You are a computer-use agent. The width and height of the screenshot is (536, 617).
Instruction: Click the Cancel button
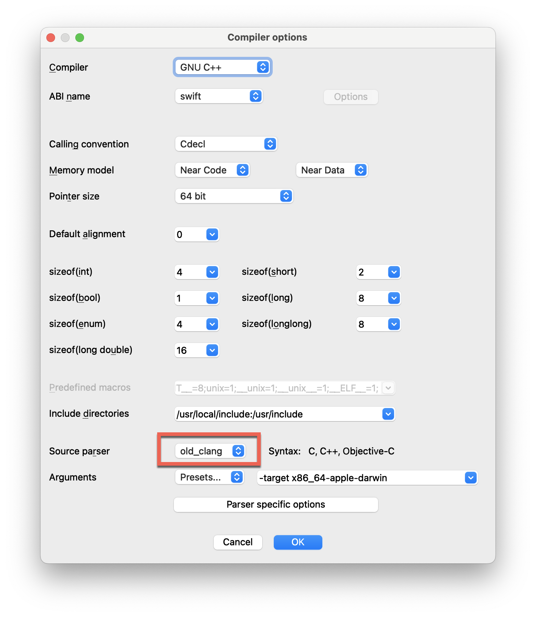(x=238, y=542)
